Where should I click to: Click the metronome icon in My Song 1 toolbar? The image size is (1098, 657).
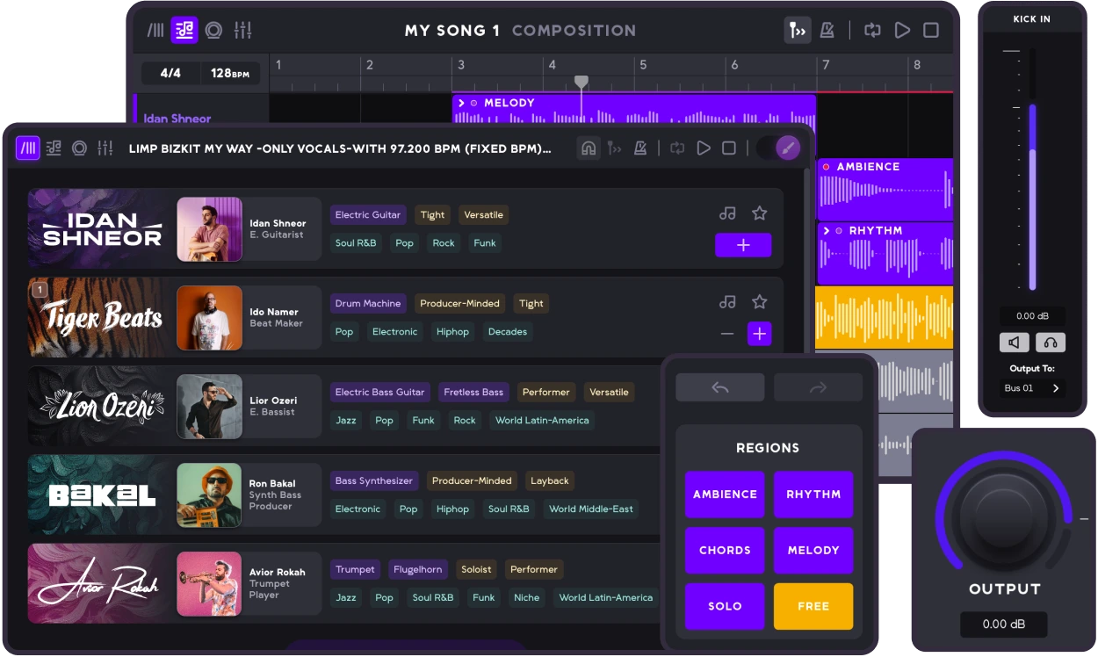(827, 31)
